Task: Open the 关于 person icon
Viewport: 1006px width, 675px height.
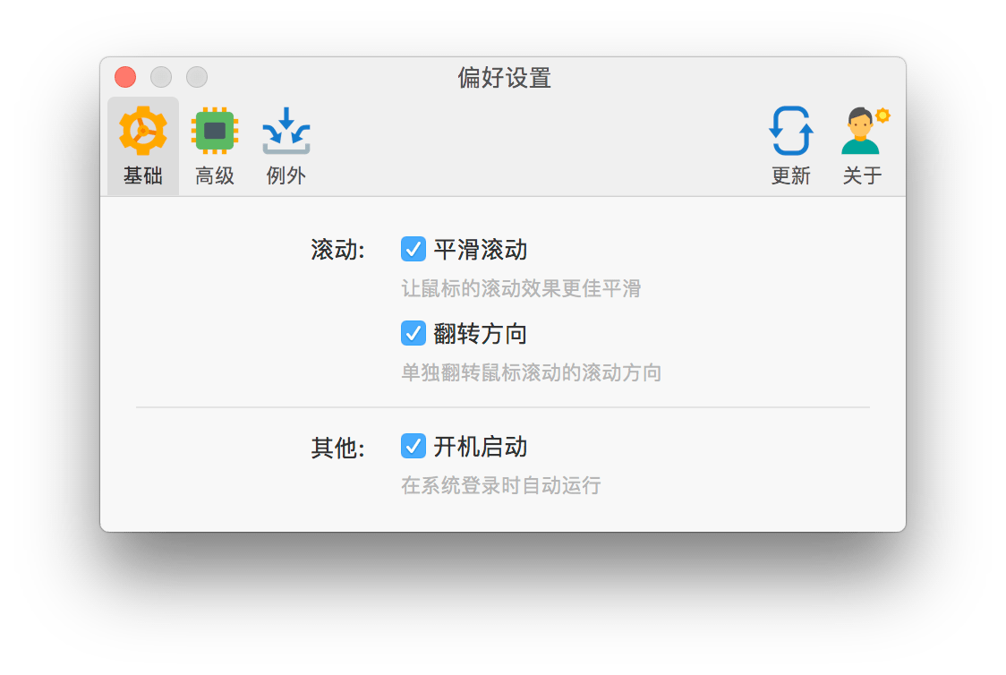Action: point(865,131)
